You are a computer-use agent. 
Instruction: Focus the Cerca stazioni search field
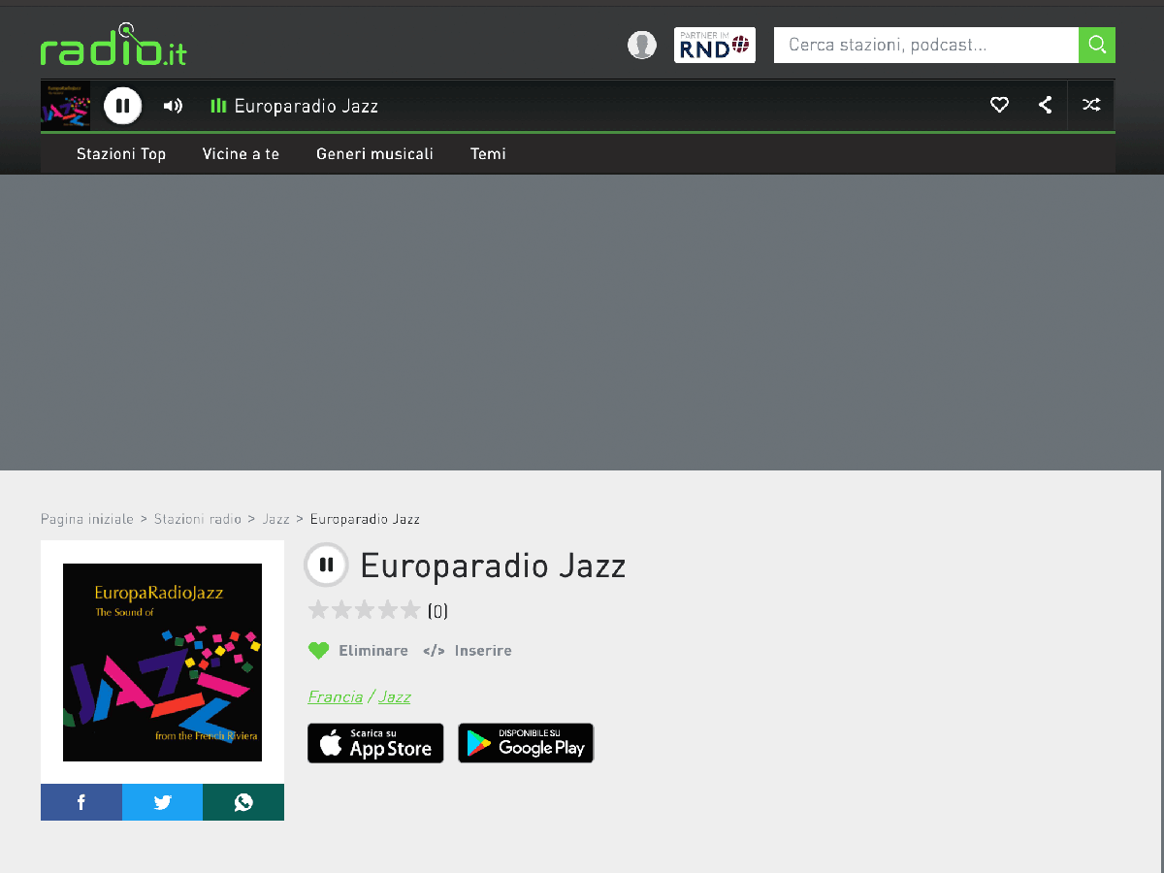point(926,45)
